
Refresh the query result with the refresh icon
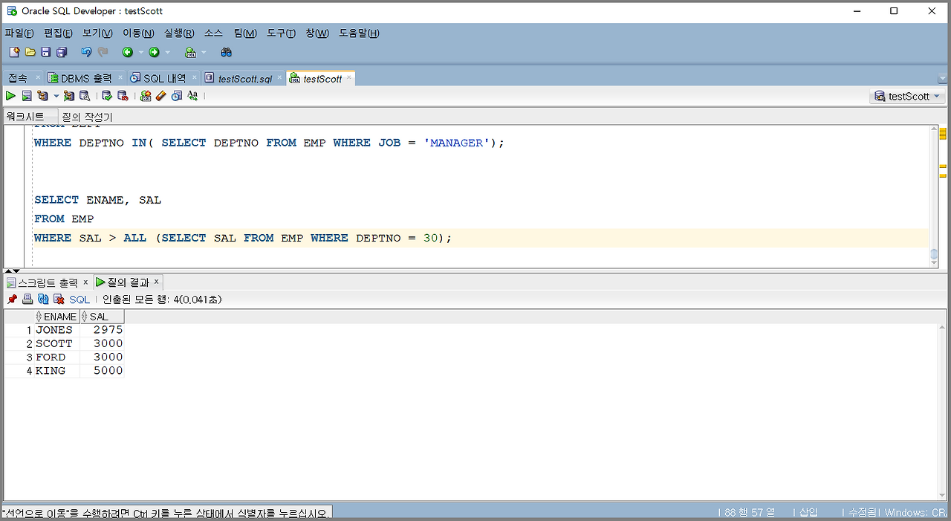[43, 299]
